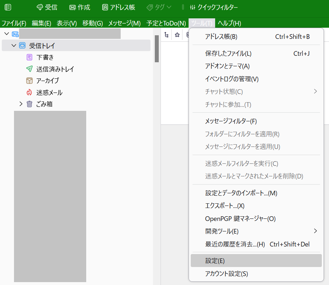
Task: Click the 下書き drafts folder icon
Action: click(29, 57)
